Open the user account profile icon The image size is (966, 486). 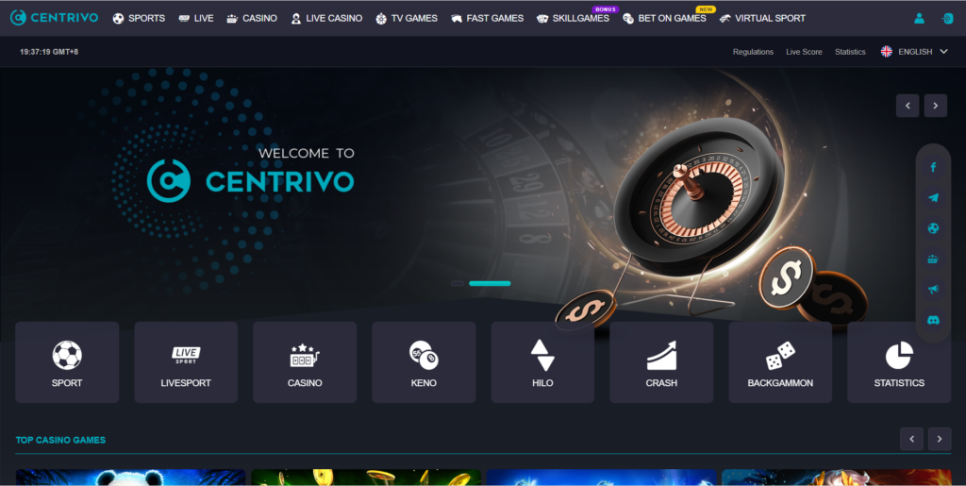tap(919, 18)
